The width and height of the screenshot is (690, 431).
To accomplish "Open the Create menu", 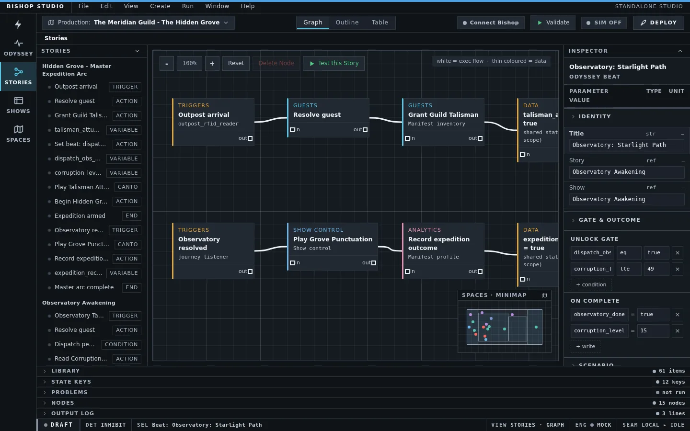I will (160, 6).
